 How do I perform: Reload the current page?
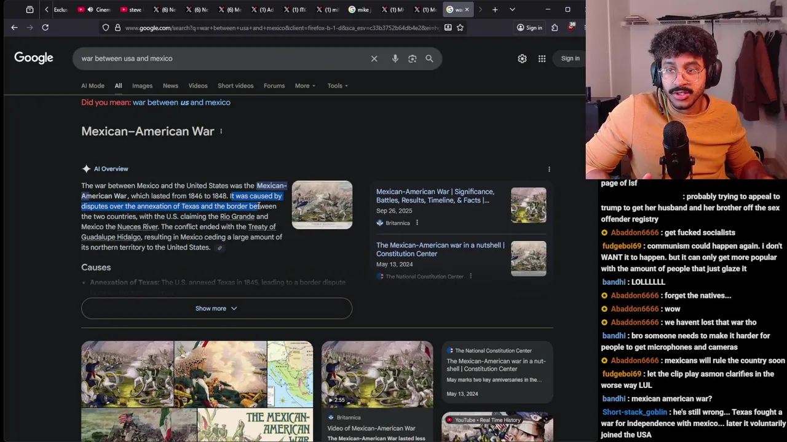tap(45, 28)
